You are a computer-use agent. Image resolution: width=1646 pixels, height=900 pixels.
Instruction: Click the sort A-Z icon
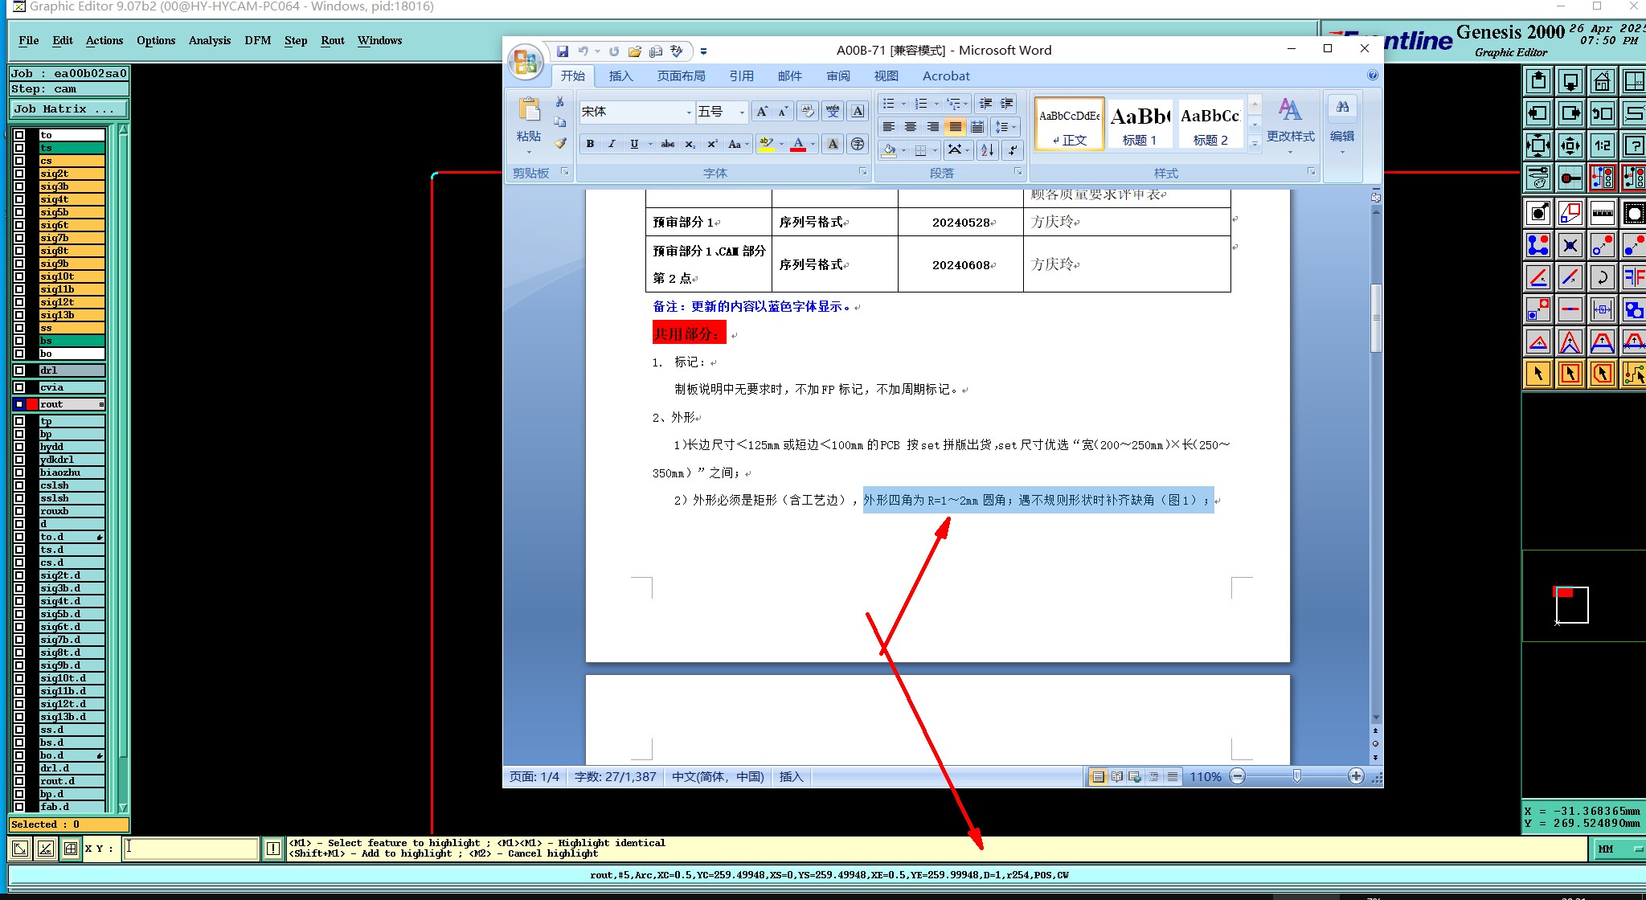(x=988, y=149)
